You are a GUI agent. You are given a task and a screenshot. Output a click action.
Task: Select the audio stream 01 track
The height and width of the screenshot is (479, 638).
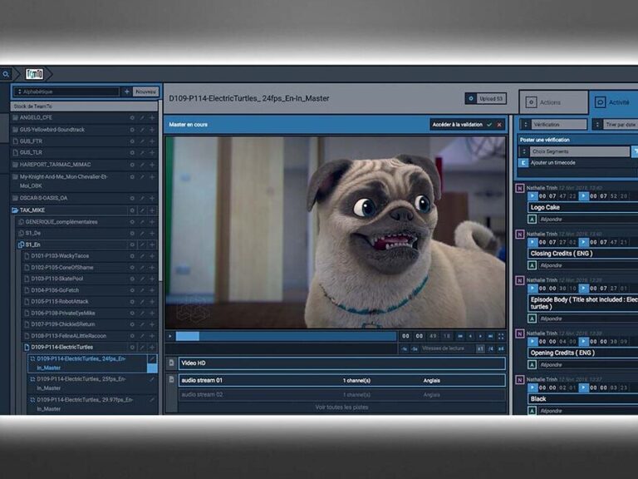pos(341,380)
